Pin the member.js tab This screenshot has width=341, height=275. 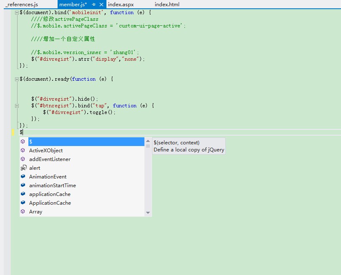click(x=94, y=5)
